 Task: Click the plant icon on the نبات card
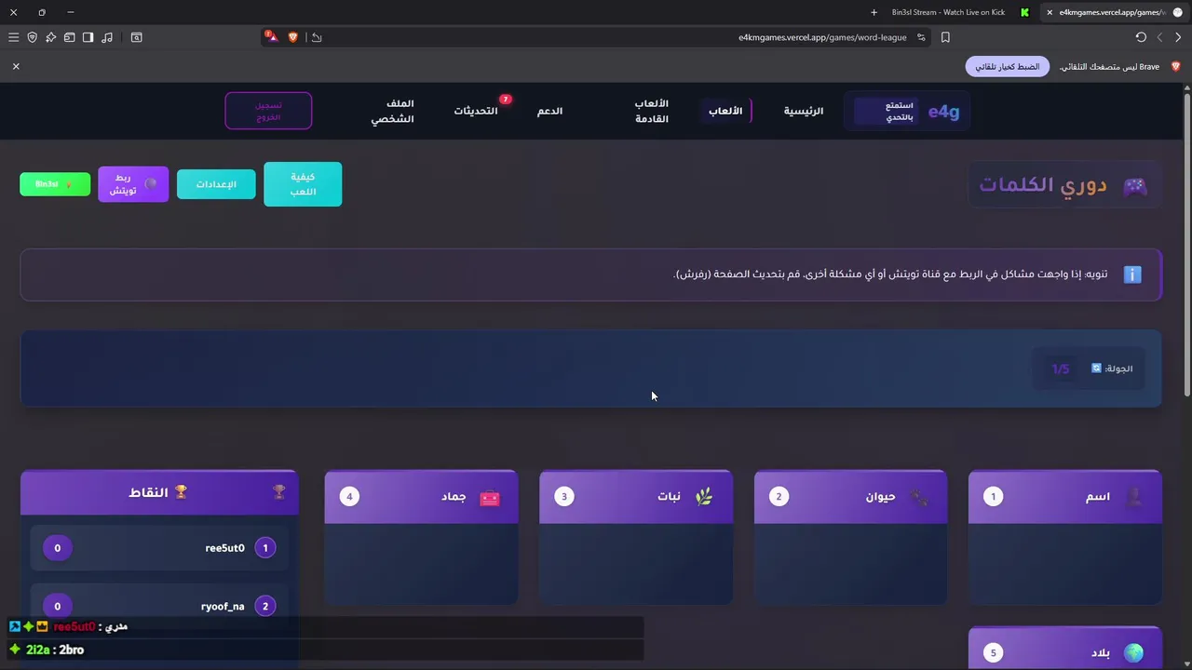tap(704, 497)
